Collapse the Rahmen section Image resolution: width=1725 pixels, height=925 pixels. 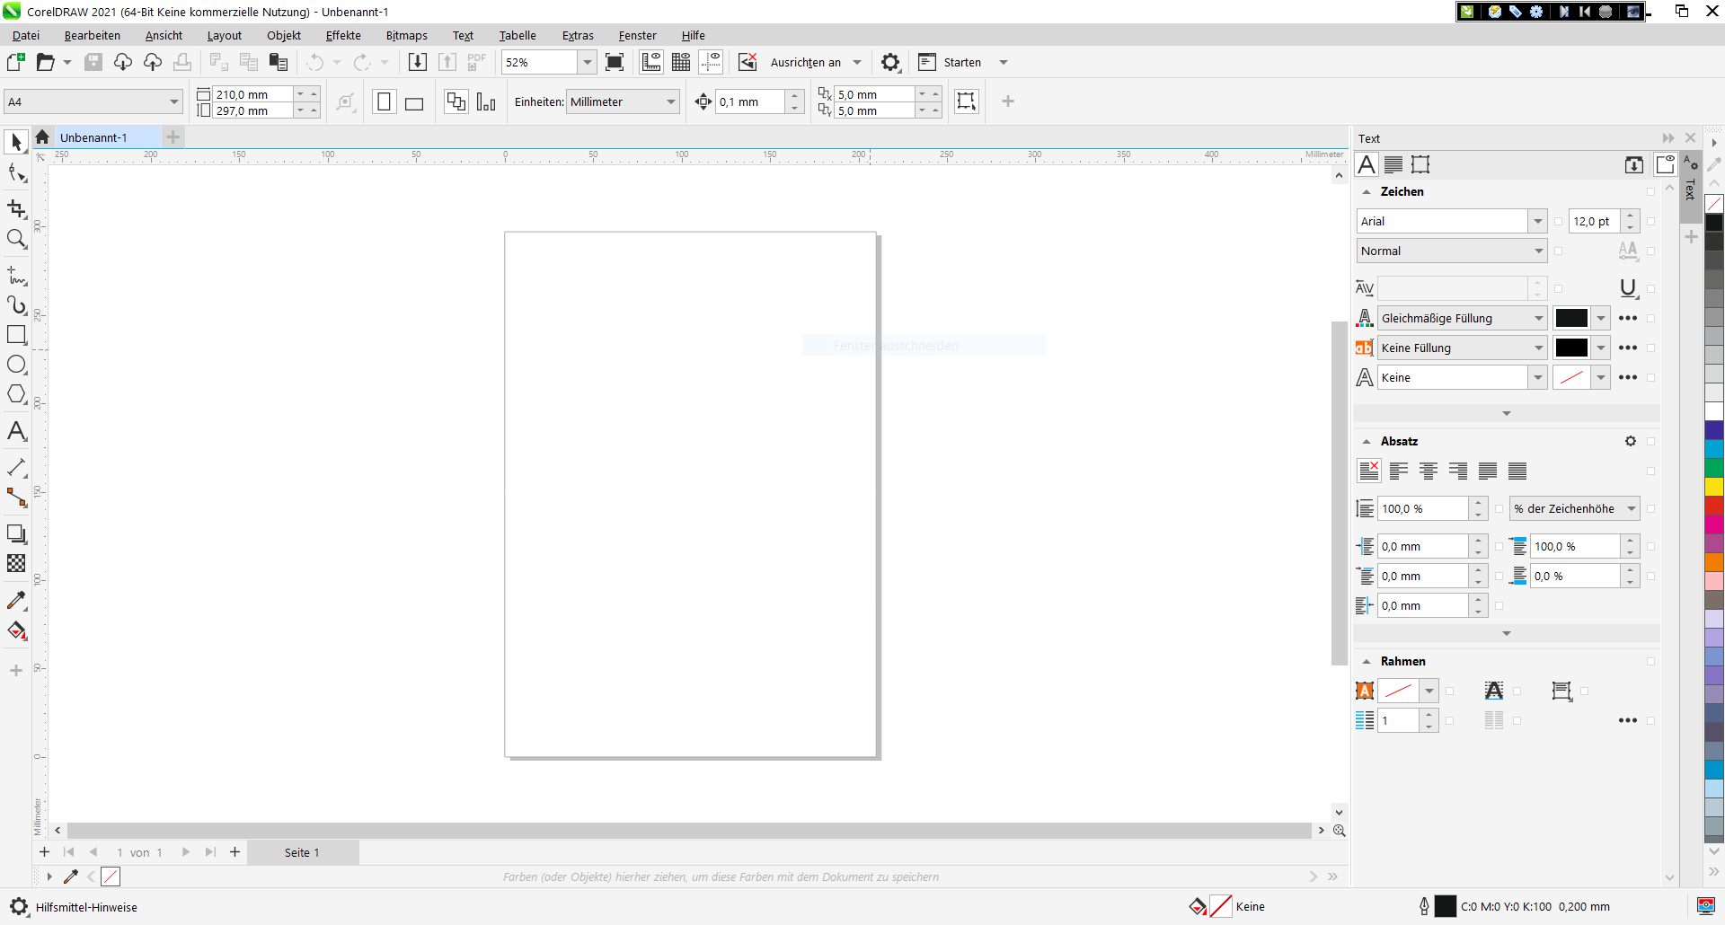[1367, 662]
